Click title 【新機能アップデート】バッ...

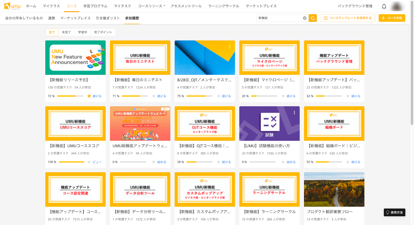pyautogui.click(x=333, y=80)
